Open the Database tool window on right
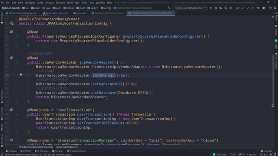Screen dimensions: 278x156 pyautogui.click(x=276, y=30)
